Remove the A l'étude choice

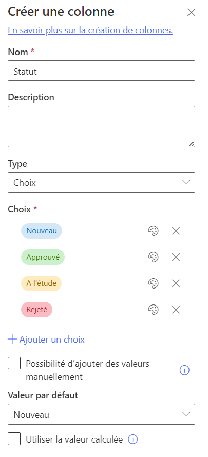176,283
